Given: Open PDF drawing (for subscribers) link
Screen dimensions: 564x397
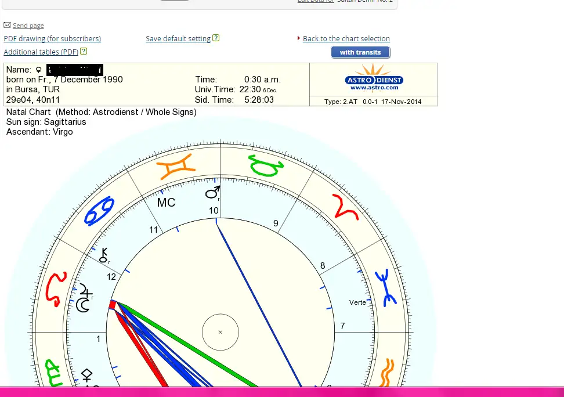Looking at the screenshot, I should [52, 39].
